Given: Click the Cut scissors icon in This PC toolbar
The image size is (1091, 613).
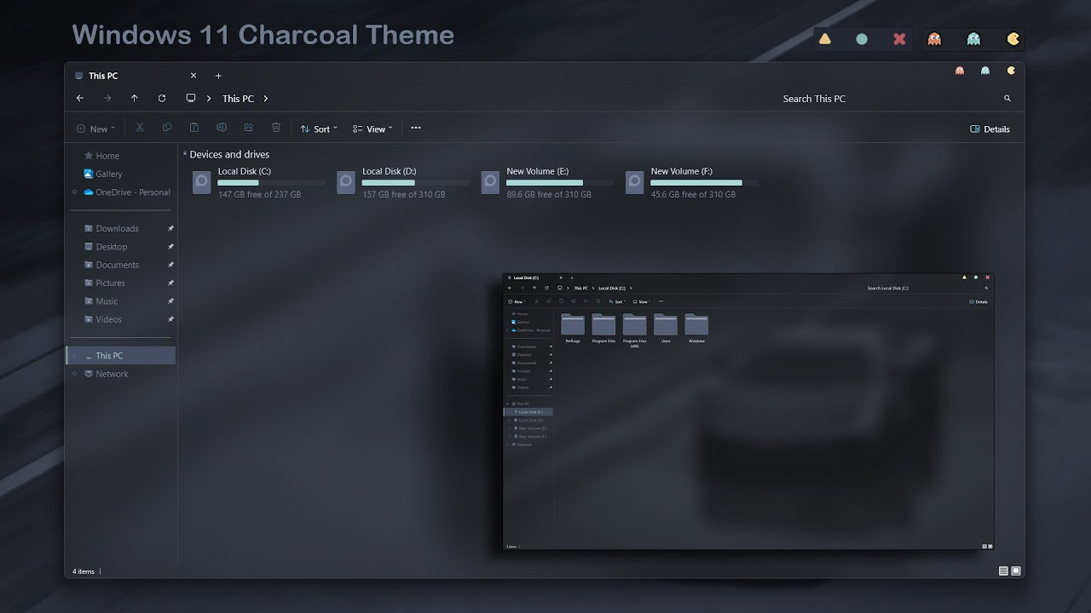Looking at the screenshot, I should [140, 128].
